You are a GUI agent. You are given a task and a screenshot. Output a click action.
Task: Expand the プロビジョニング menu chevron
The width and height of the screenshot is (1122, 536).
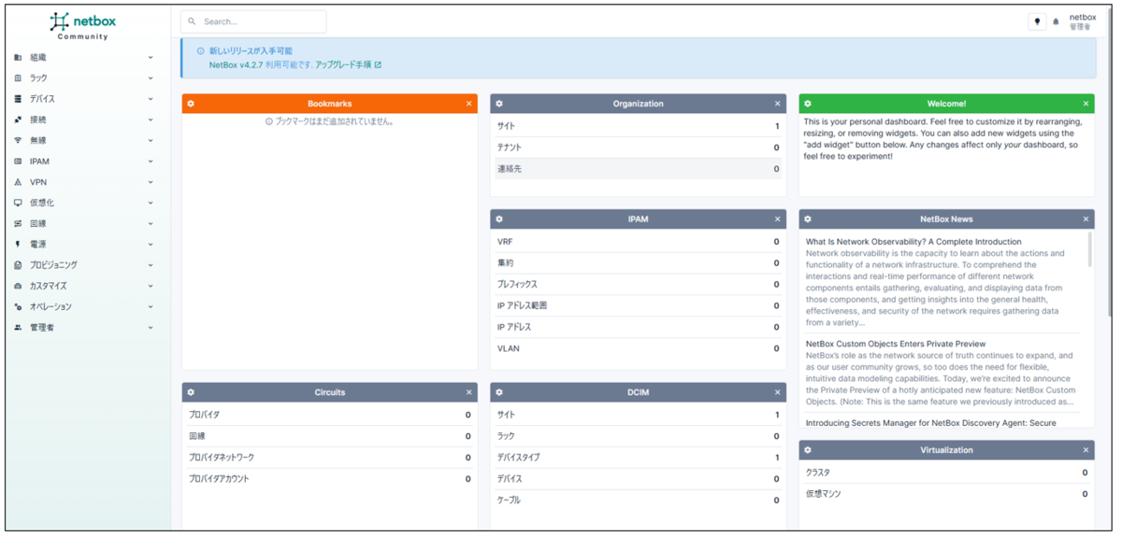tap(151, 265)
